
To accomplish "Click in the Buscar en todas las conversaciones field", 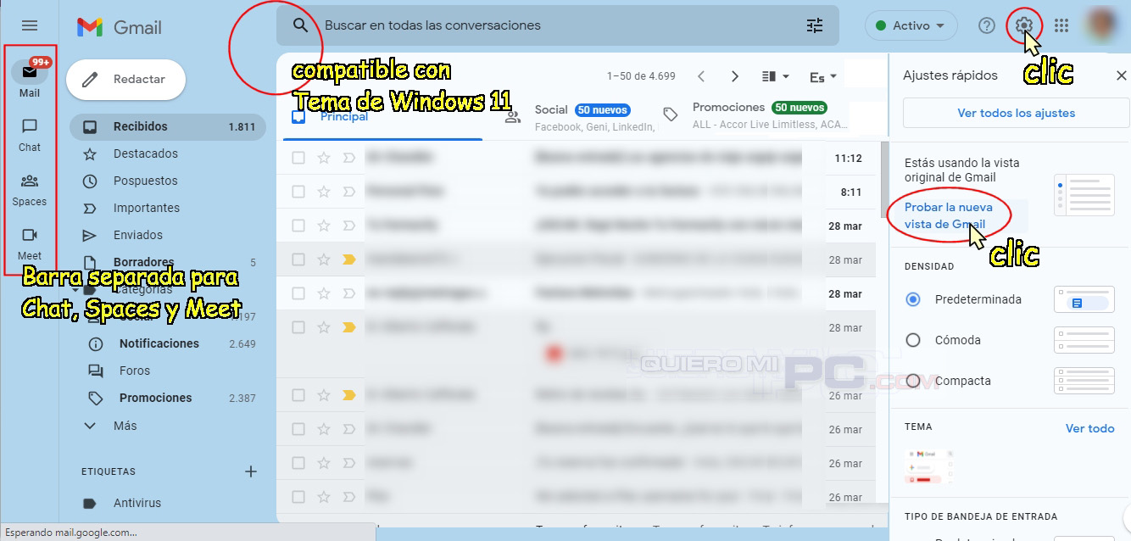I will coord(560,25).
